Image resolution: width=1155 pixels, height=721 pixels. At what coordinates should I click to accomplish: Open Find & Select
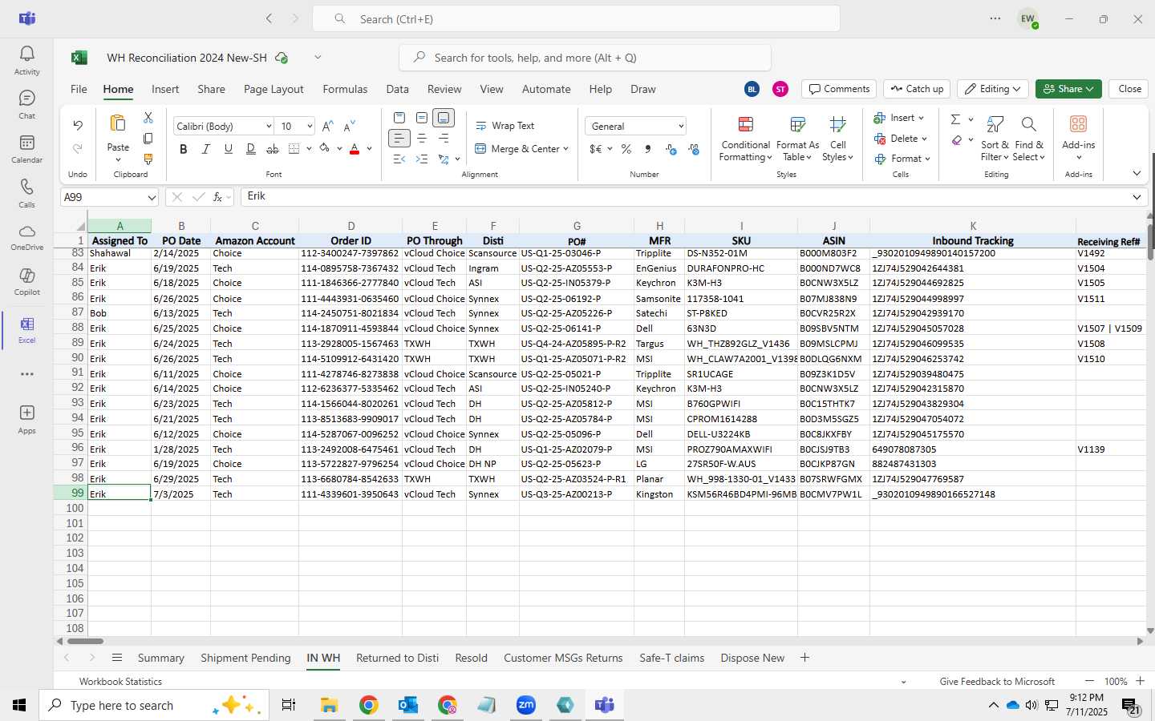tap(1028, 138)
